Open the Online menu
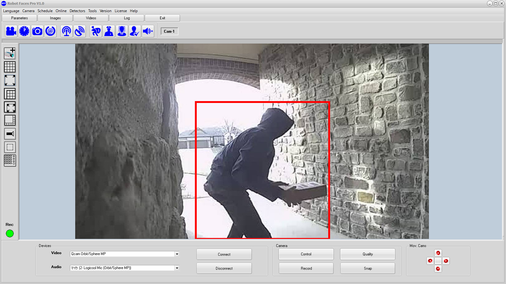506x284 pixels. [x=61, y=11]
